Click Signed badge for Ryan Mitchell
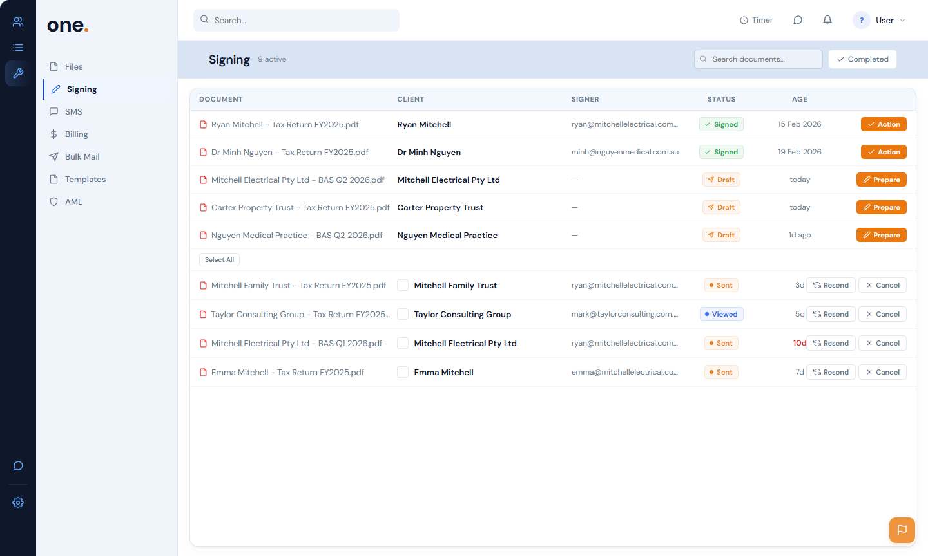Viewport: 928px width, 556px height. pos(721,124)
